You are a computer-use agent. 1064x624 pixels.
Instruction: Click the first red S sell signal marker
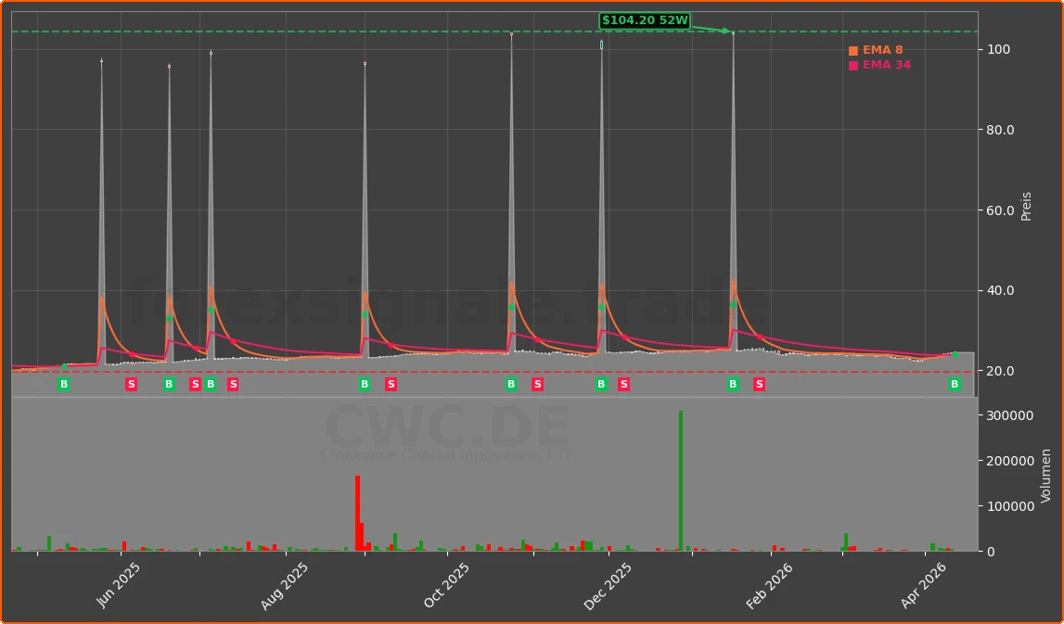coord(132,384)
